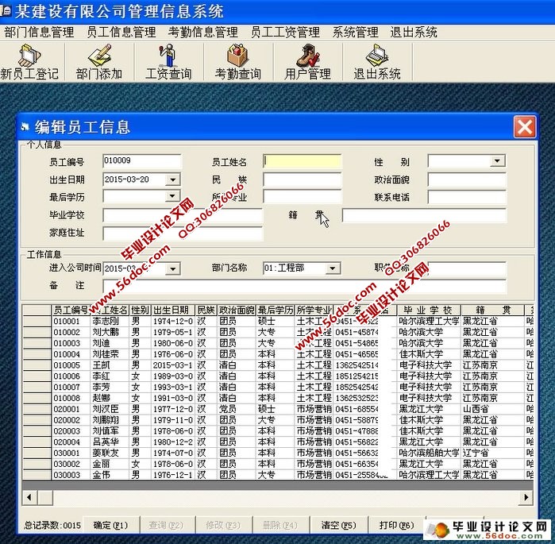Close the 编辑员工信息 dialog
The width and height of the screenshot is (555, 544).
[x=524, y=127]
